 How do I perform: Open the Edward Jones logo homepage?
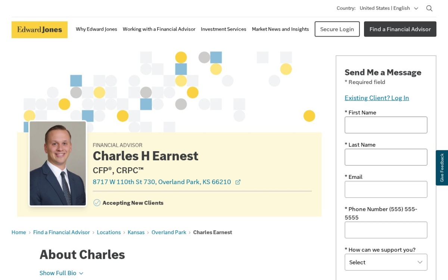pos(40,29)
